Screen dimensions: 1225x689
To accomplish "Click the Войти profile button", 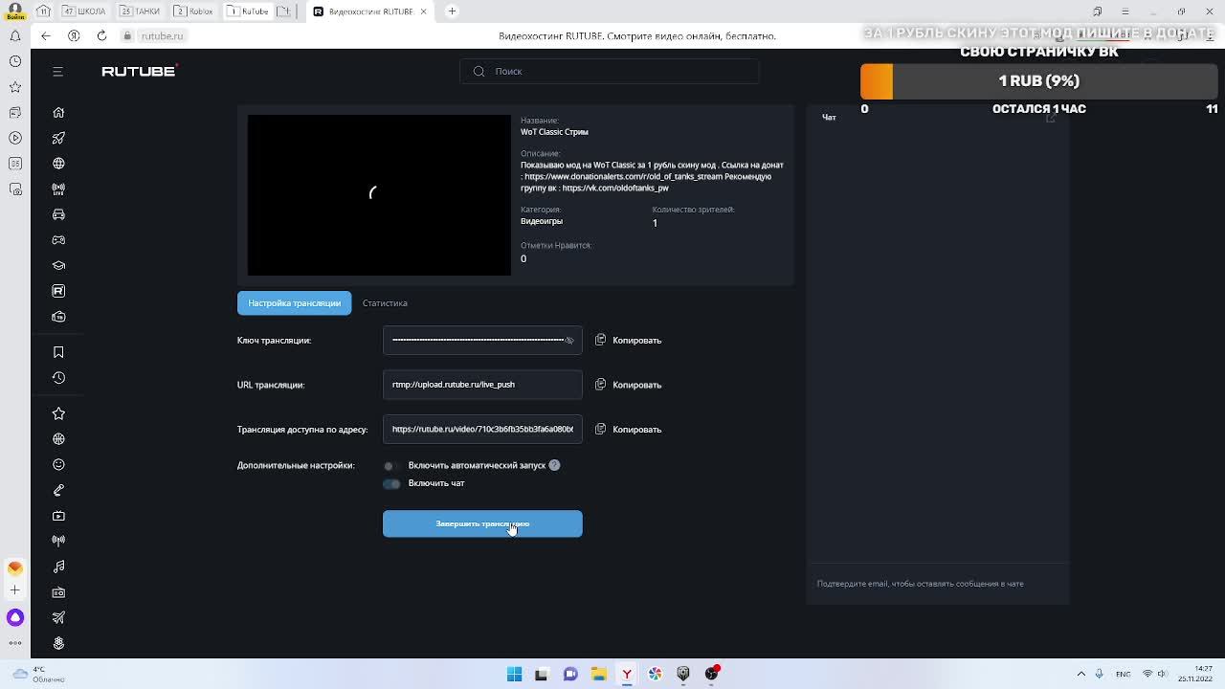I will (15, 11).
